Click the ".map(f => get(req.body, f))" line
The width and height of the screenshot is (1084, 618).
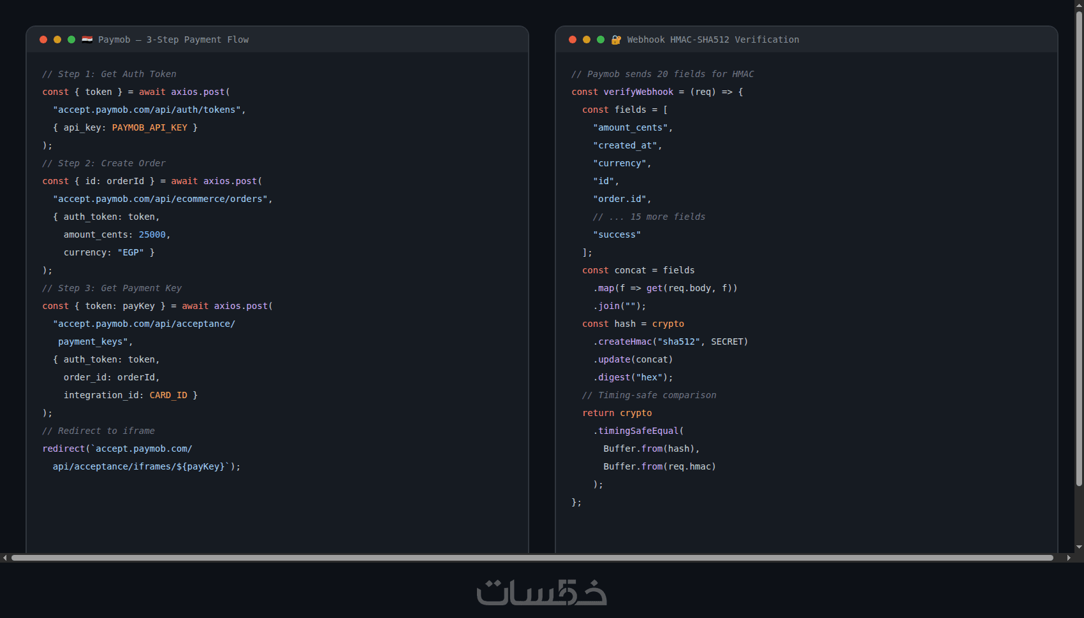click(x=665, y=288)
